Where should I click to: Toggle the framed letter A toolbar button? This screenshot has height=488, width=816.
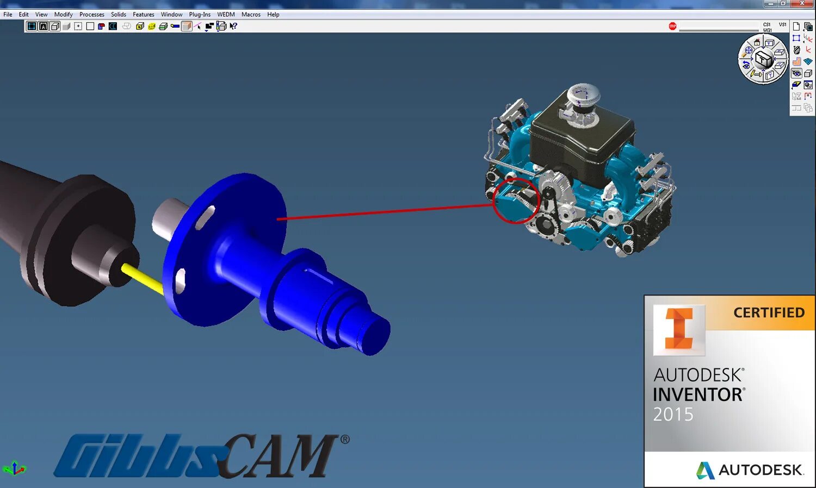pyautogui.click(x=44, y=26)
